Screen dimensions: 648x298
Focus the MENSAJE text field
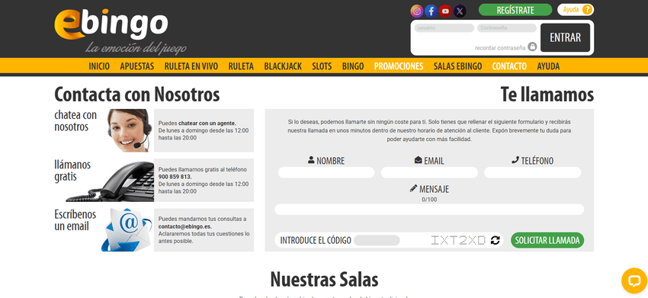point(429,210)
